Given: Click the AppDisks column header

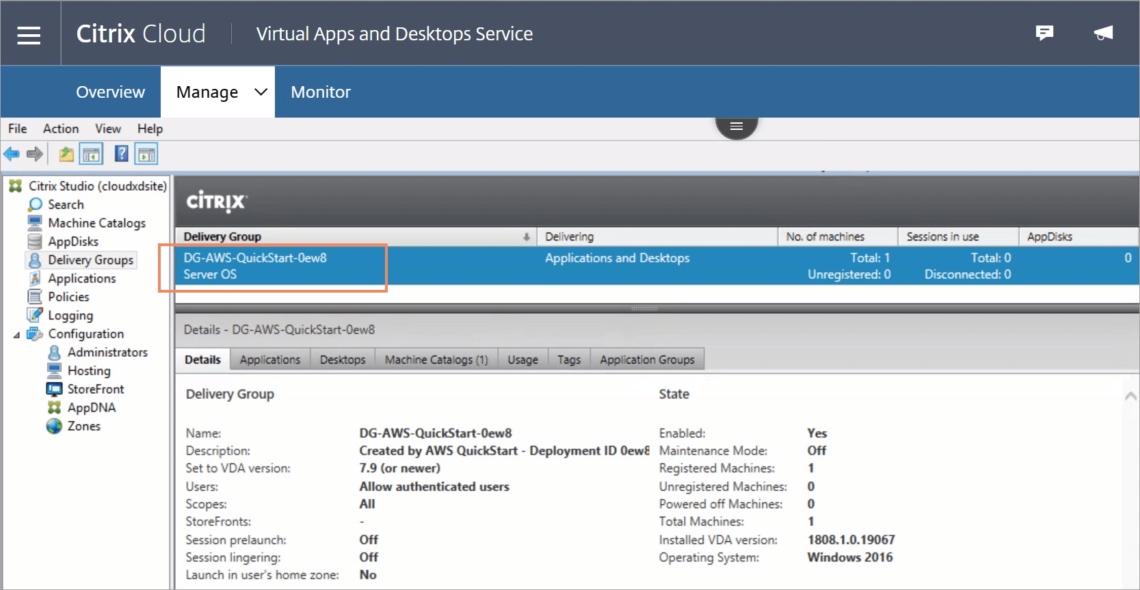Looking at the screenshot, I should [1078, 237].
